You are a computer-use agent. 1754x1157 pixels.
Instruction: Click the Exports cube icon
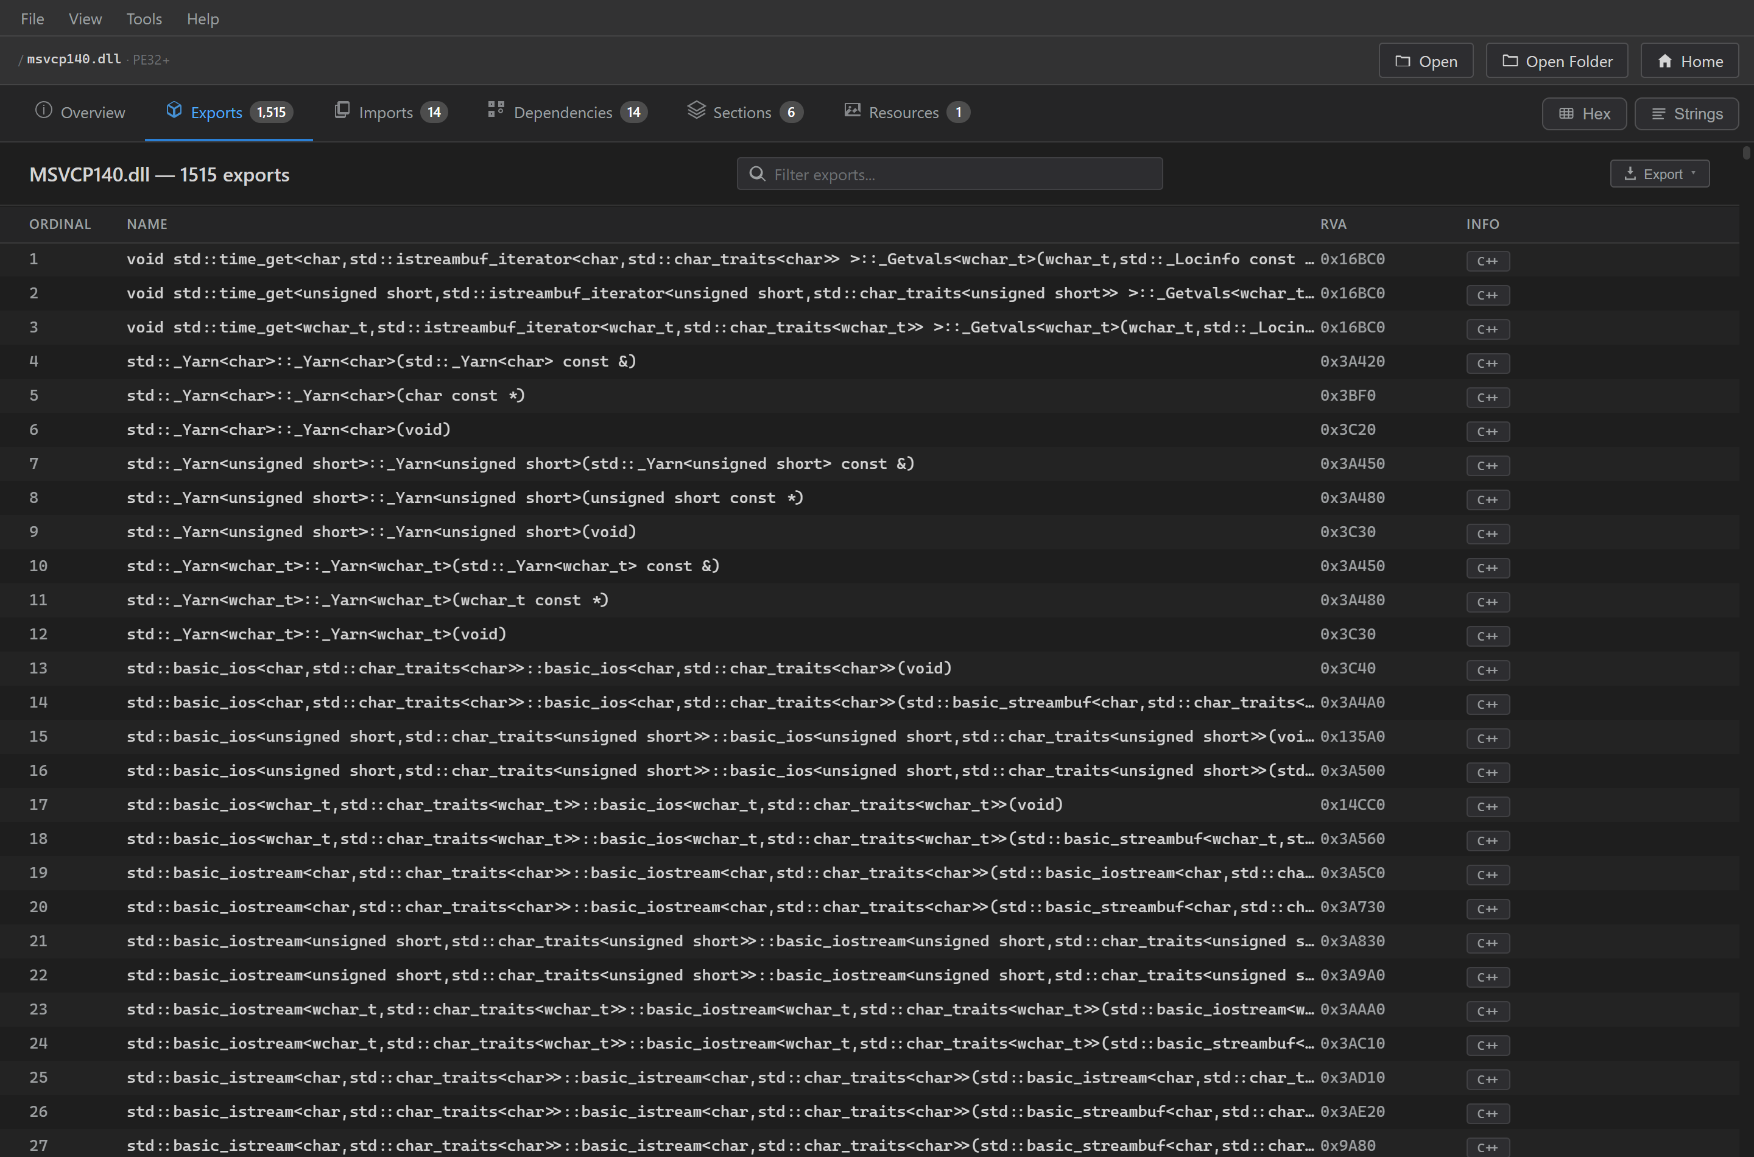pyautogui.click(x=174, y=111)
